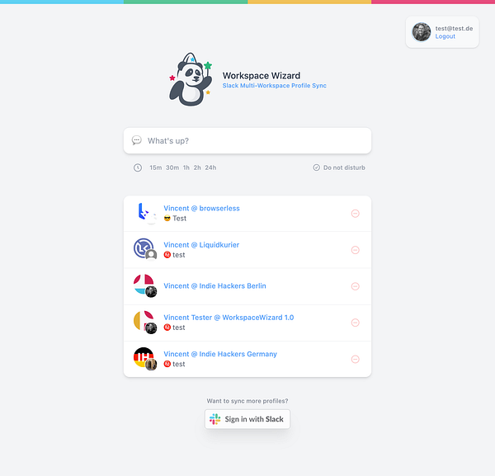Click the panda wizard logo
The height and width of the screenshot is (476, 495).
(x=191, y=79)
